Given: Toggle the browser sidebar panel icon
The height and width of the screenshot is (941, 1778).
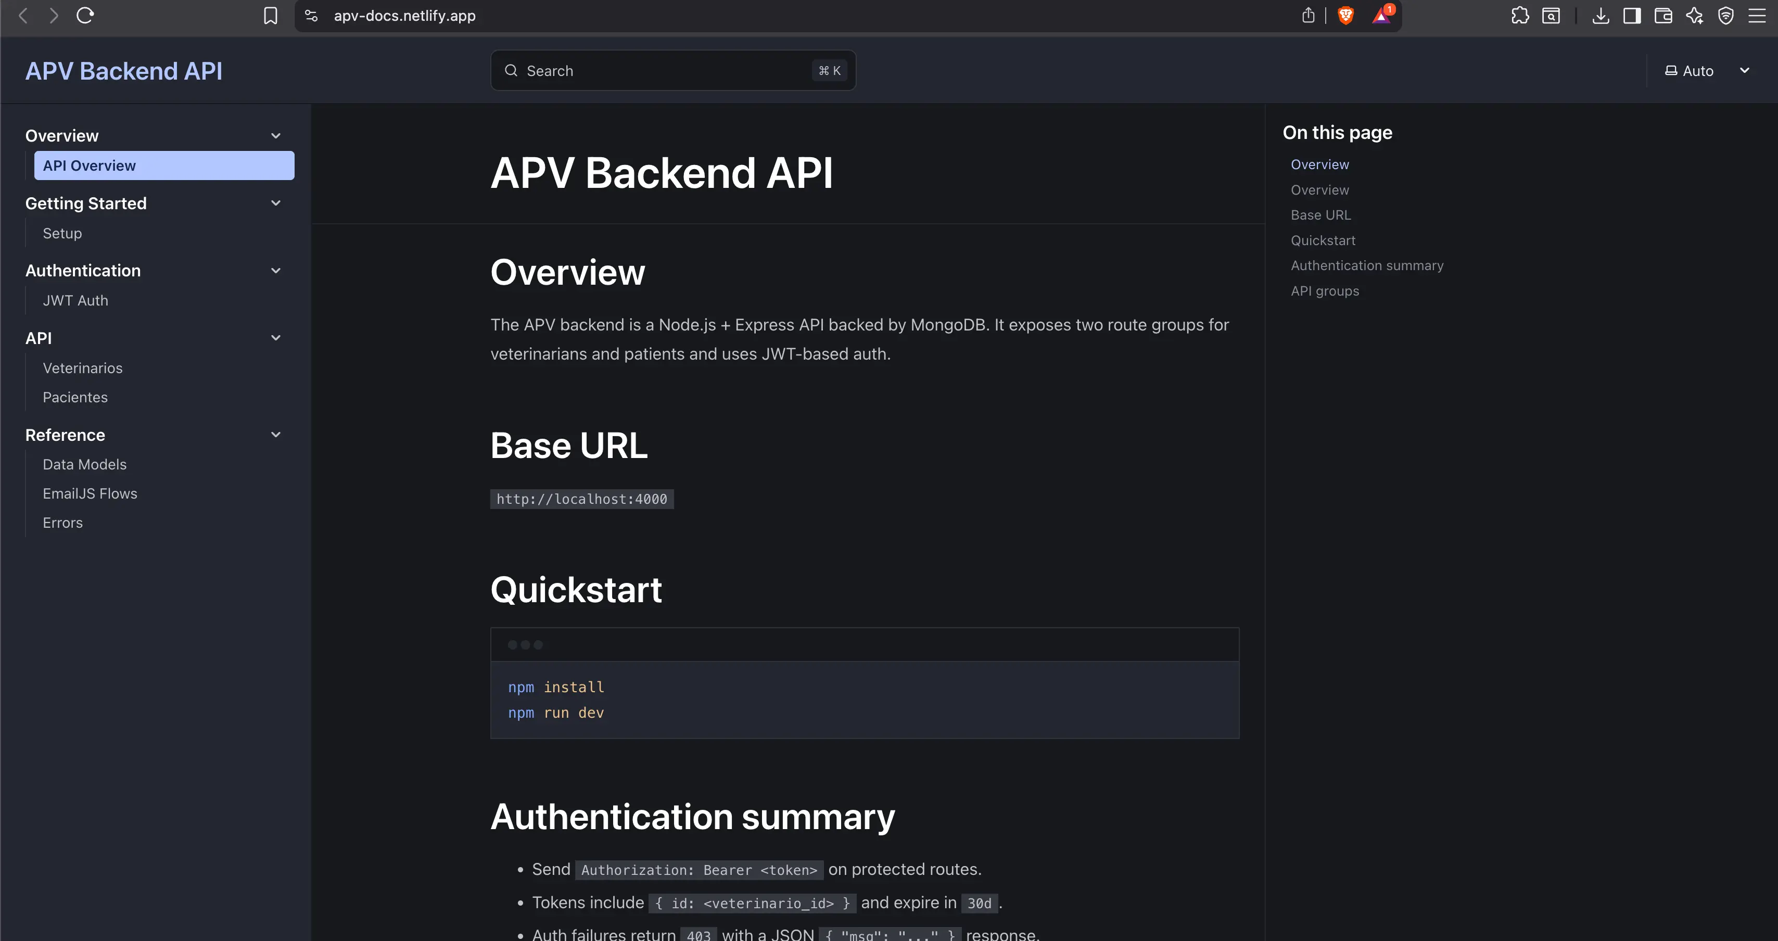Looking at the screenshot, I should (x=1632, y=15).
